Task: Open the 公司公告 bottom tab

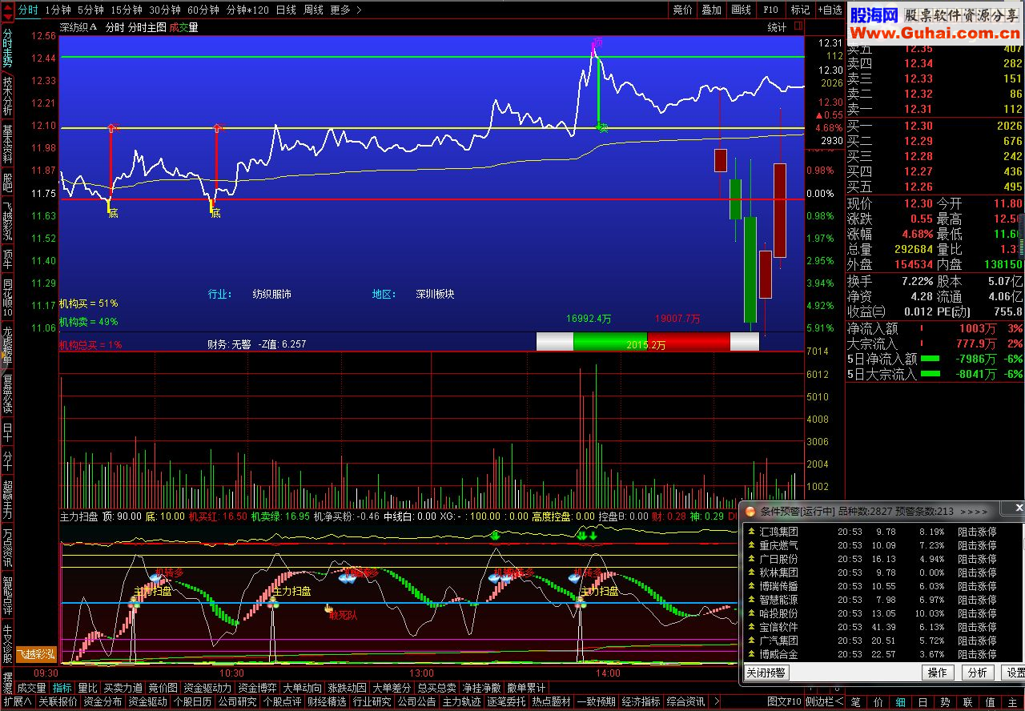Action: (x=416, y=701)
